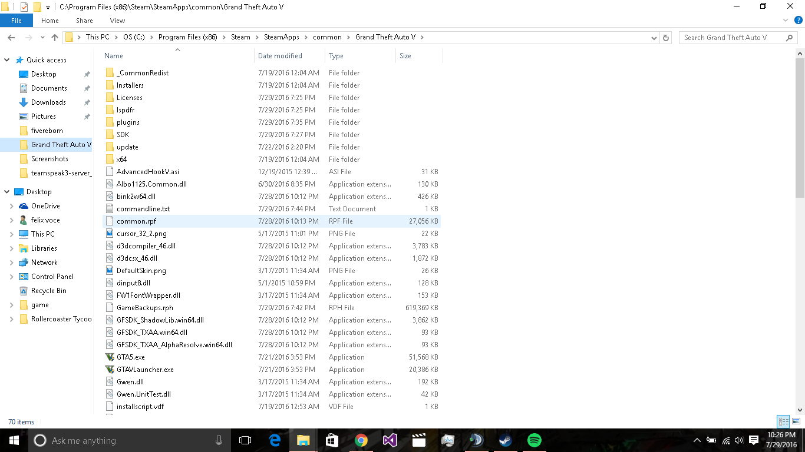Expand OneDrive in navigation pane
The width and height of the screenshot is (805, 452).
[x=11, y=206]
